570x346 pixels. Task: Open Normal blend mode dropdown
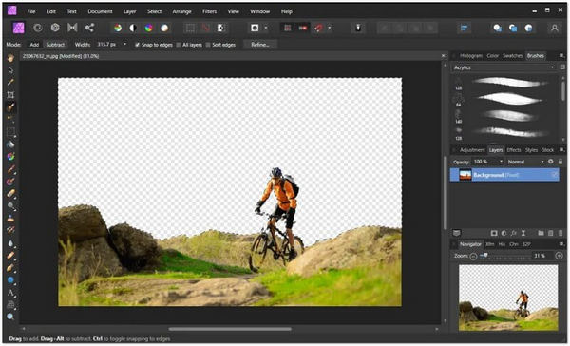(542, 162)
